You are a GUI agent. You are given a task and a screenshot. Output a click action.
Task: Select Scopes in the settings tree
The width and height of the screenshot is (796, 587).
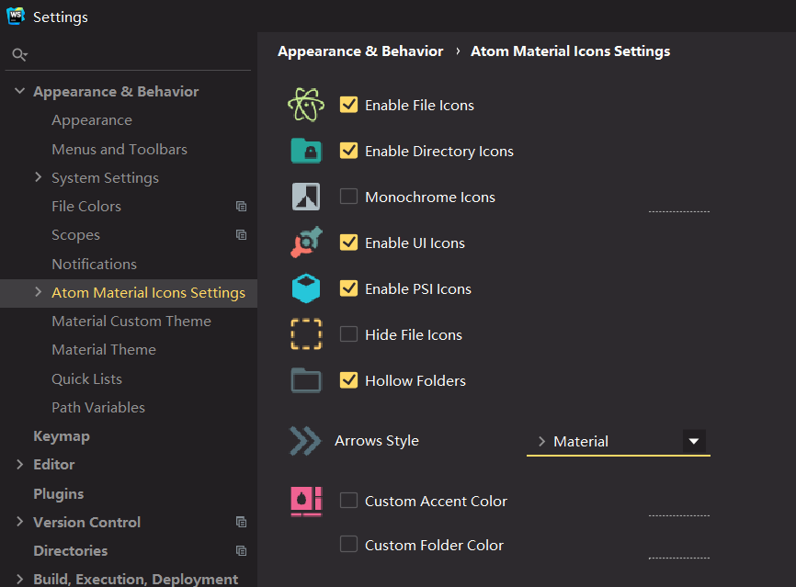click(x=75, y=235)
